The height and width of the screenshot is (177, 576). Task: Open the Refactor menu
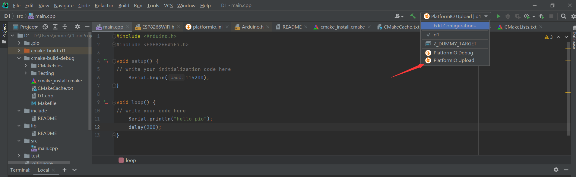pos(104,5)
